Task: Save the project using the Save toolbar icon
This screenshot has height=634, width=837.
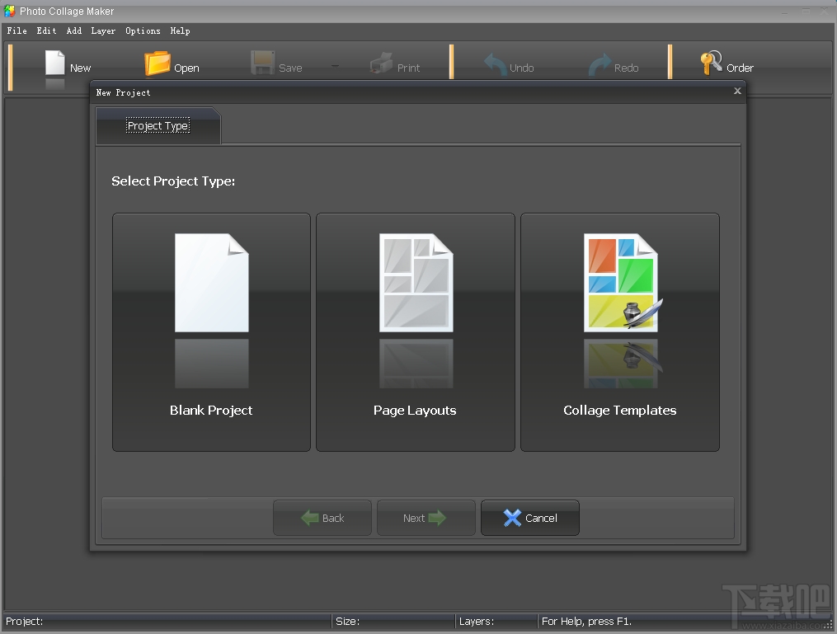Action: (x=263, y=62)
